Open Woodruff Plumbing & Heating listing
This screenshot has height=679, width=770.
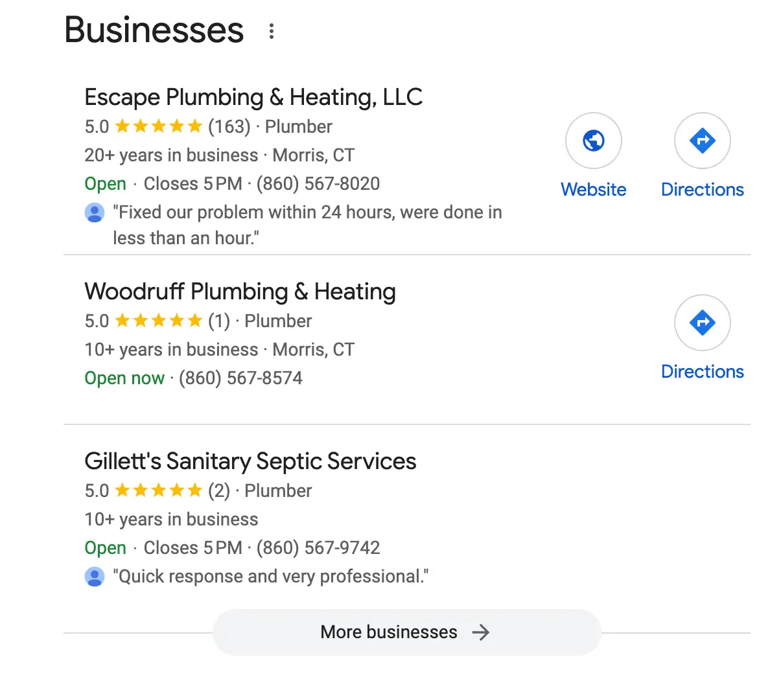click(x=240, y=292)
